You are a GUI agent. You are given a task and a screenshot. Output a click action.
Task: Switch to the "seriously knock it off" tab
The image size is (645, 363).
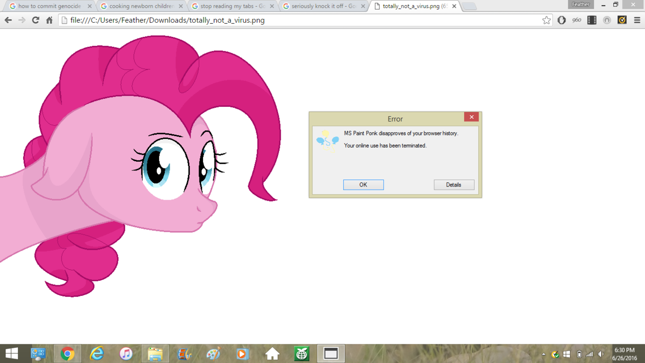point(324,6)
